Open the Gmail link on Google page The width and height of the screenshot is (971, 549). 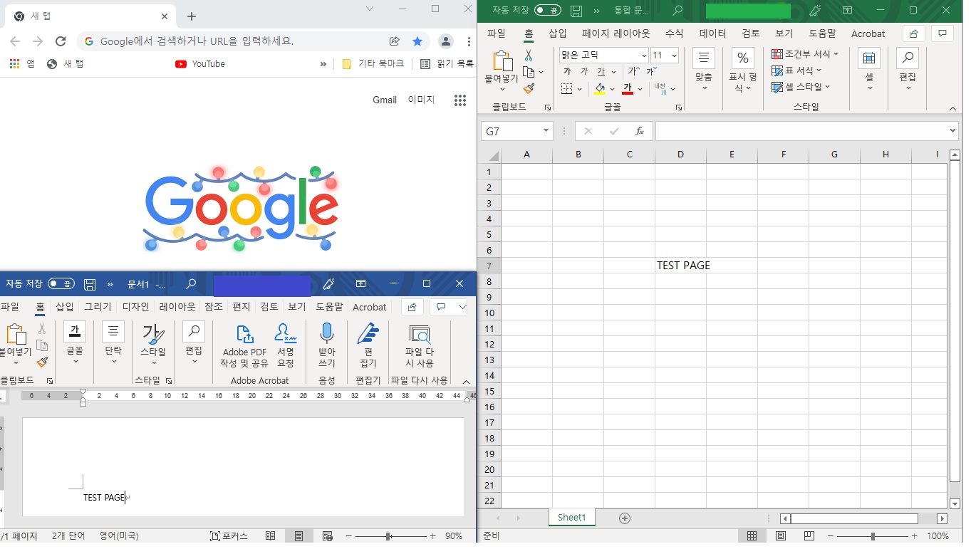[x=385, y=100]
